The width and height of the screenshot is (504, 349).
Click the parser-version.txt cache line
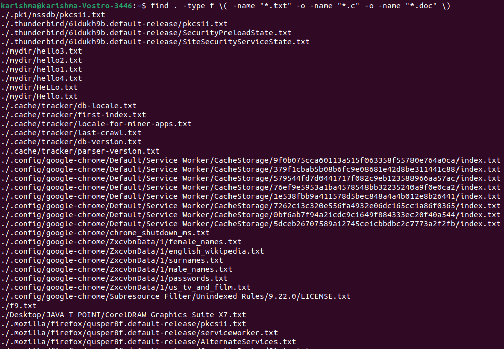click(80, 151)
